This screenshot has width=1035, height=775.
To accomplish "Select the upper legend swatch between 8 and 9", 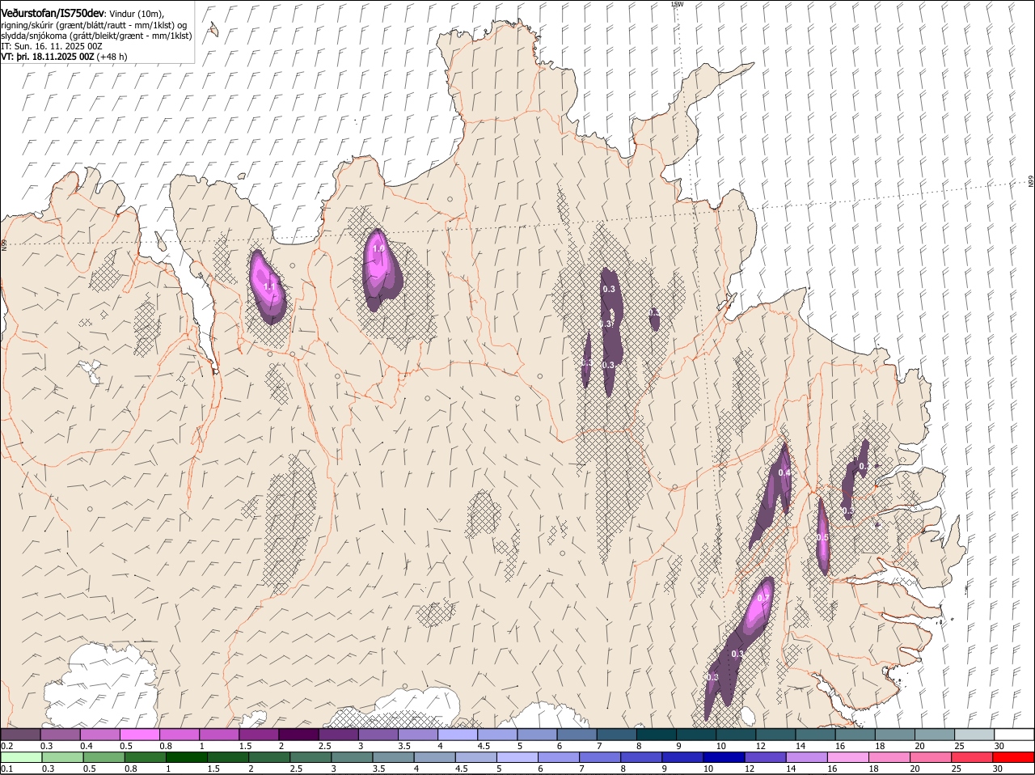I will pos(657,735).
